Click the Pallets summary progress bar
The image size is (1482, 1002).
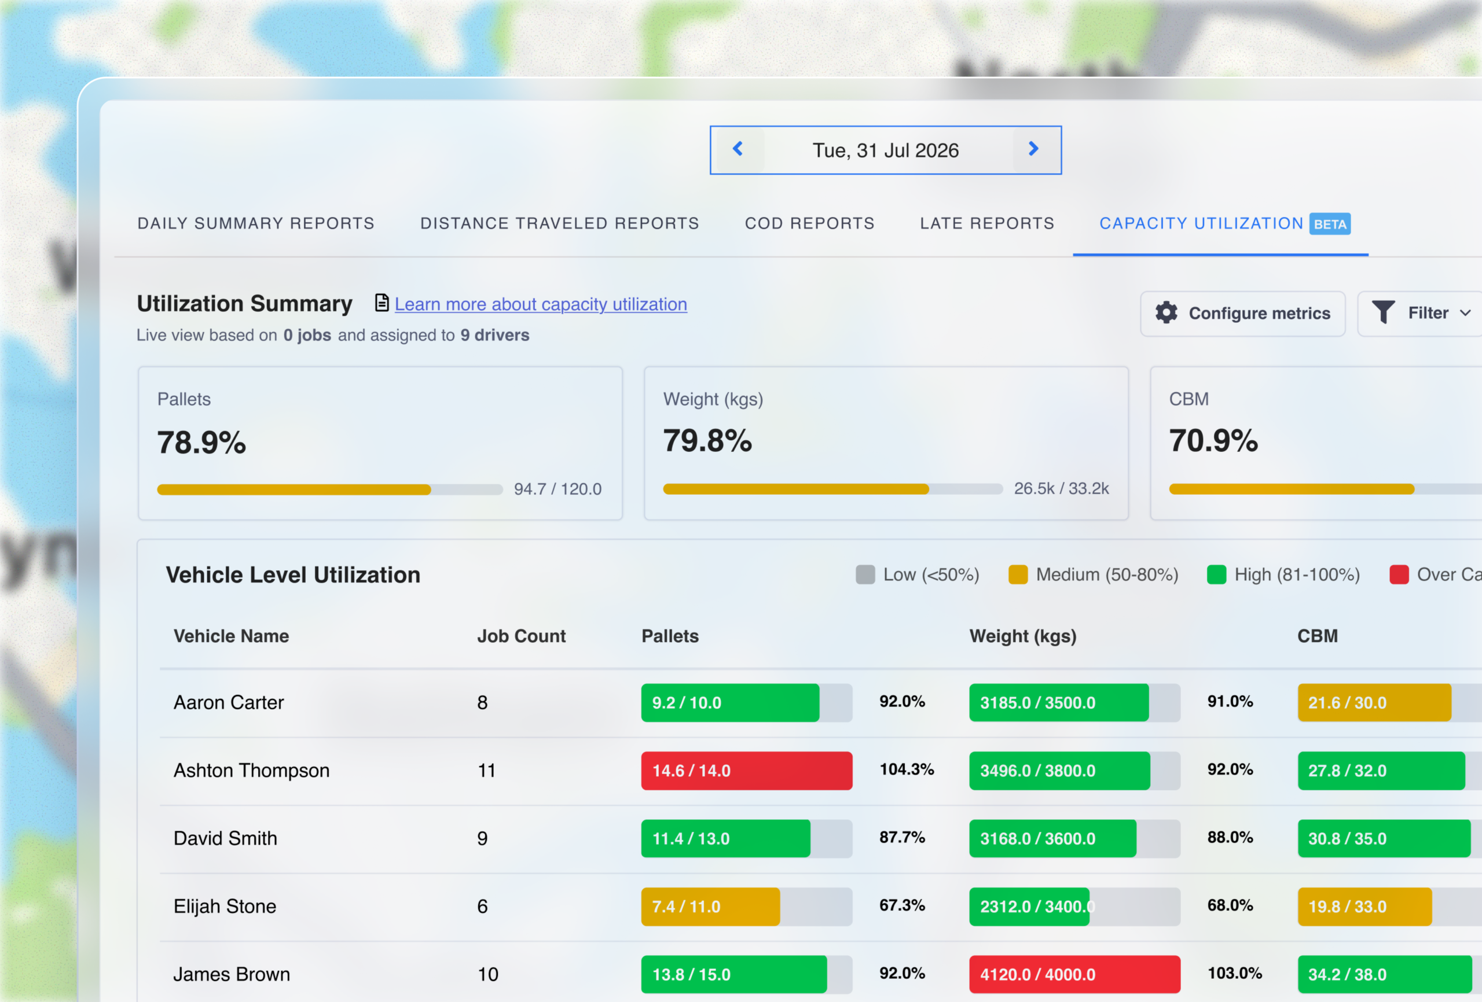[330, 489]
